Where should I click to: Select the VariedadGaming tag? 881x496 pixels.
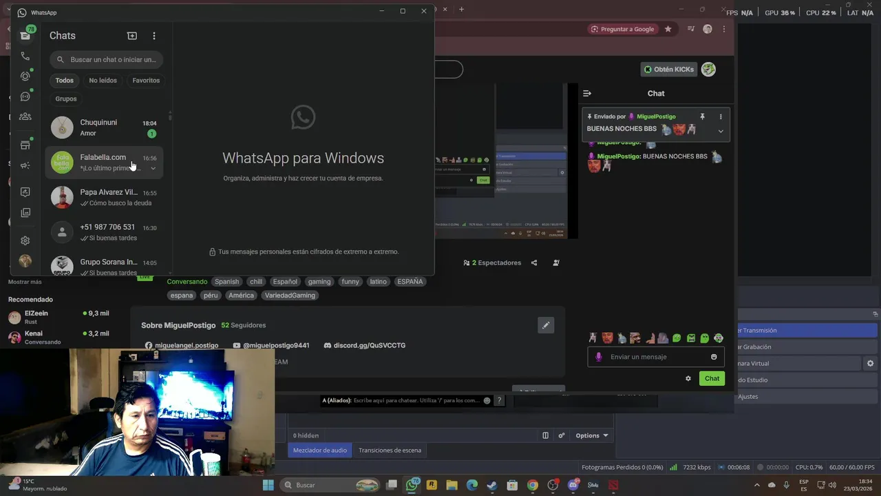290,296
